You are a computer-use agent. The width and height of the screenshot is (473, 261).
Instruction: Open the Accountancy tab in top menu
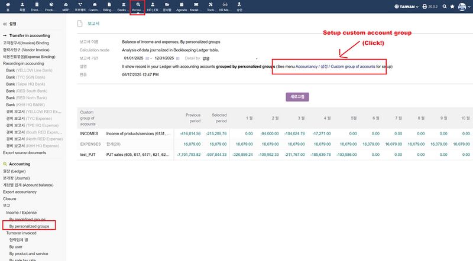click(x=137, y=6)
